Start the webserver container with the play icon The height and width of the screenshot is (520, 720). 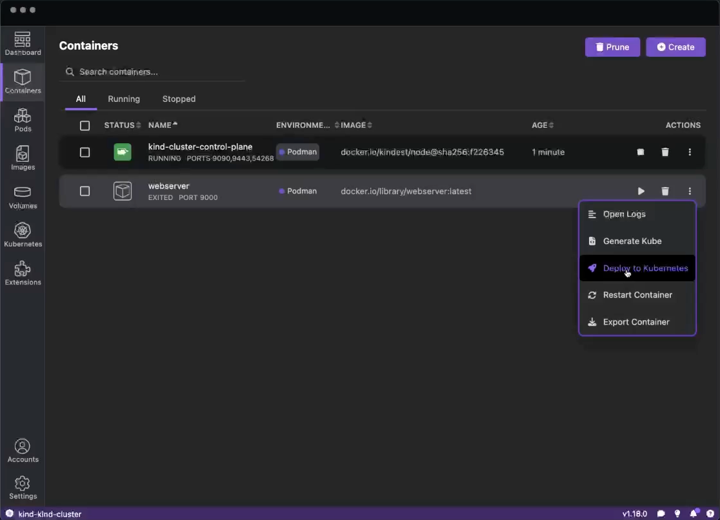(641, 191)
